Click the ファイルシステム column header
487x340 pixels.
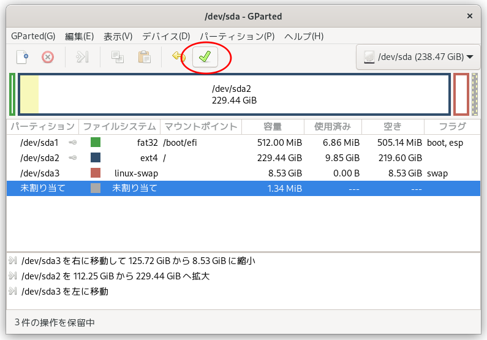pyautogui.click(x=119, y=127)
